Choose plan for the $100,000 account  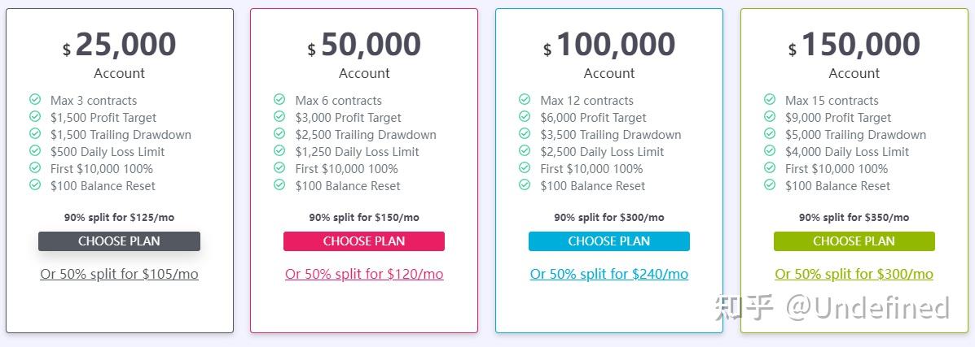609,241
